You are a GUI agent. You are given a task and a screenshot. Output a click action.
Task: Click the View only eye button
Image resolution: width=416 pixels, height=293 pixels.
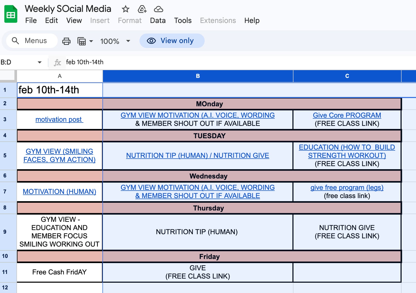click(172, 41)
